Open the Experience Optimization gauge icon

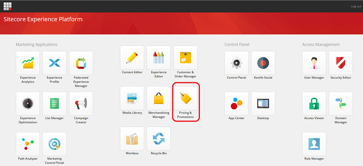coord(28,103)
